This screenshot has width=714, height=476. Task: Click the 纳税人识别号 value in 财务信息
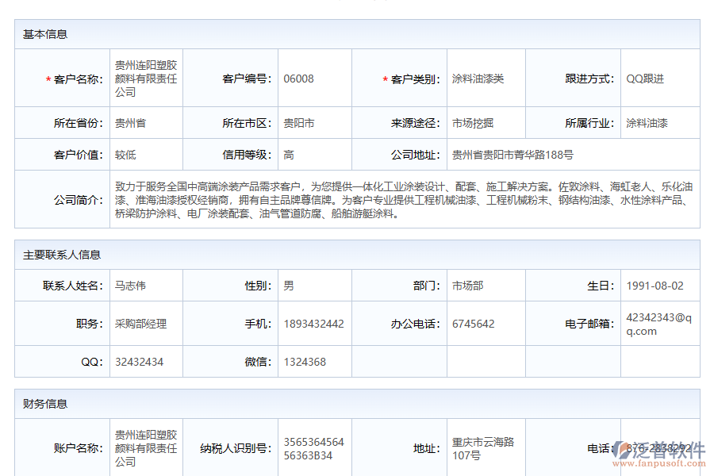click(x=313, y=448)
